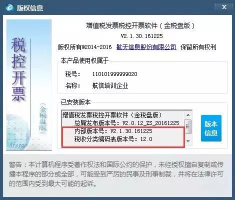Click the 税控开票 banner image

[29, 85]
